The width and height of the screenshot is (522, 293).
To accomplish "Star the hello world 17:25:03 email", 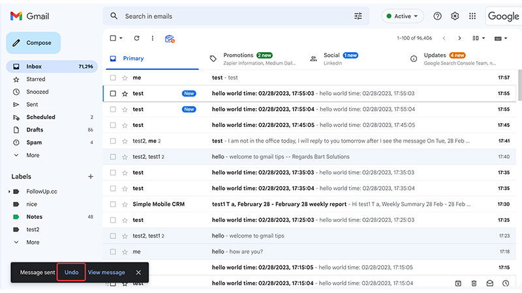I will pyautogui.click(x=125, y=220).
